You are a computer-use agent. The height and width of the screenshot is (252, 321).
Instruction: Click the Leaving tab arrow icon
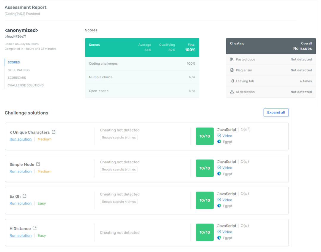coord(232,81)
